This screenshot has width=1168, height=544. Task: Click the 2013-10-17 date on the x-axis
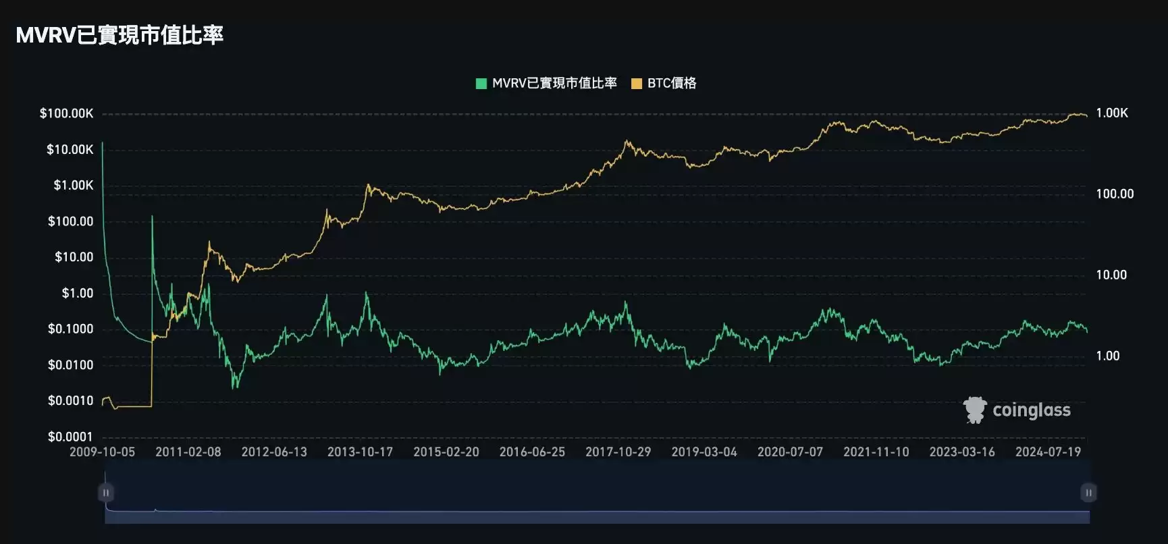coord(360,452)
